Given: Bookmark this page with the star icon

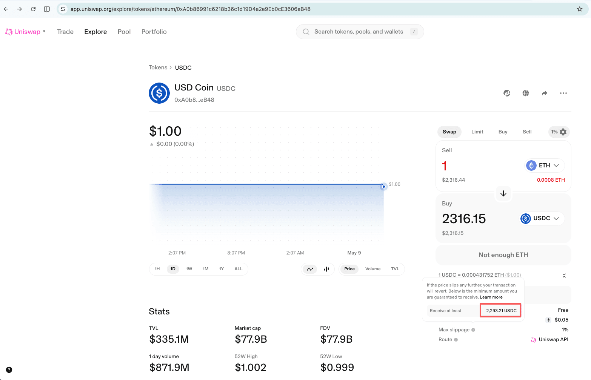Looking at the screenshot, I should [580, 9].
